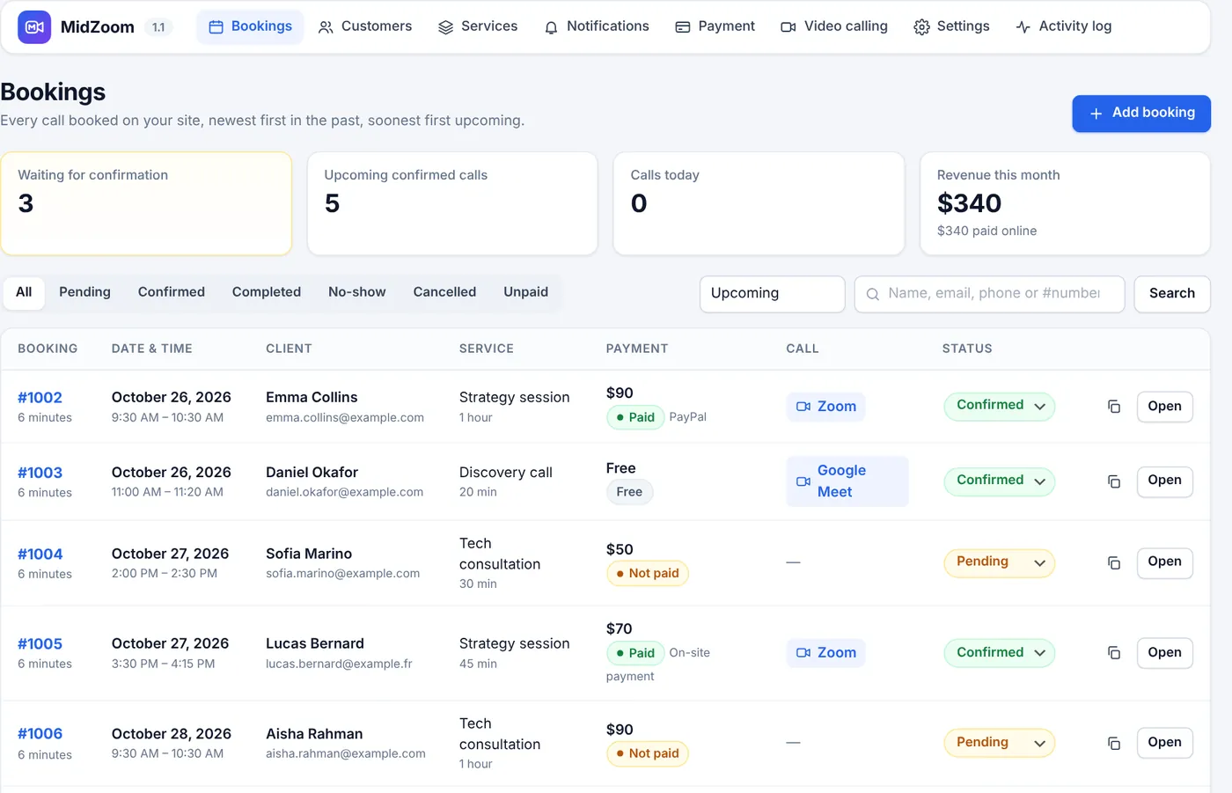Viewport: 1232px width, 793px height.
Task: Join Daniel Okafor's Google Meet call
Action: pos(847,481)
